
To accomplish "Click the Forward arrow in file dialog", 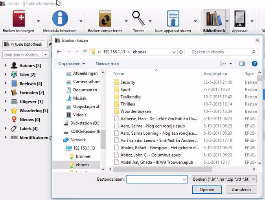I will 69,52.
